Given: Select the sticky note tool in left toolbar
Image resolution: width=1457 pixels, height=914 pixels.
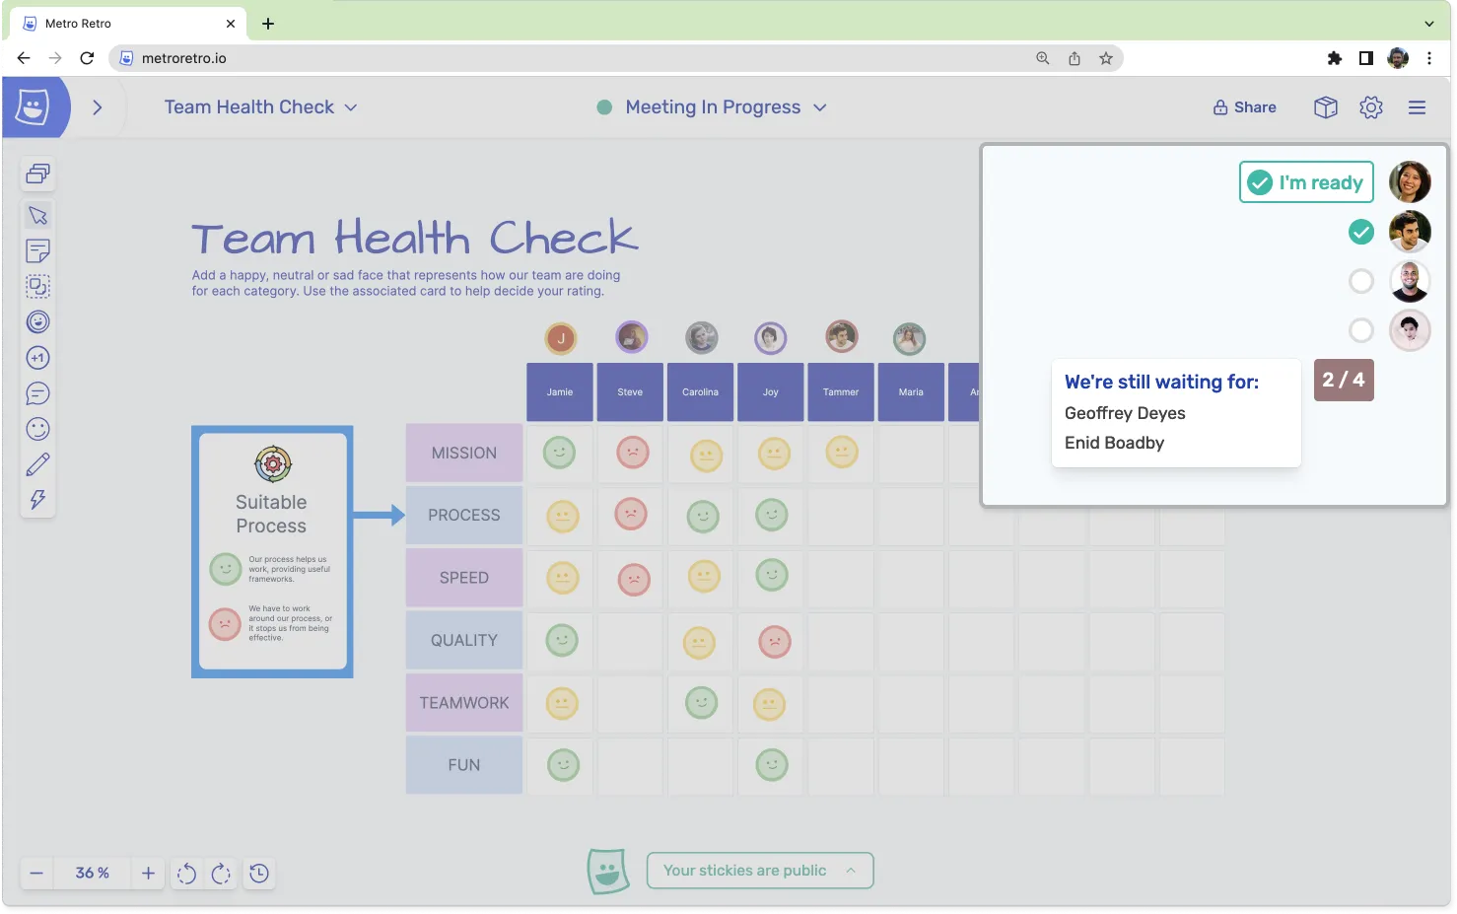Looking at the screenshot, I should point(37,251).
